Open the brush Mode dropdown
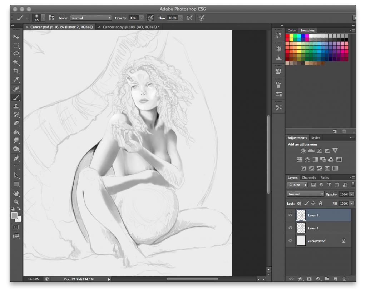Screen dimensions: 366x295 click(x=91, y=18)
